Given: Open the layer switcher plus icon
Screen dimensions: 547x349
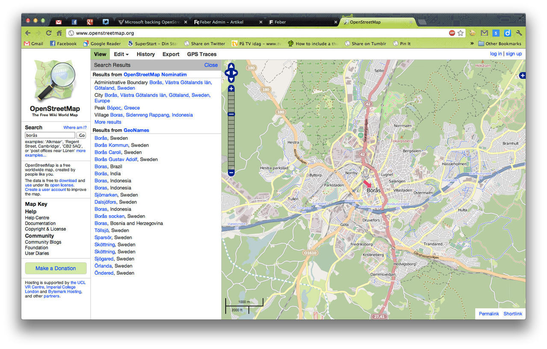Looking at the screenshot, I should [x=522, y=76].
